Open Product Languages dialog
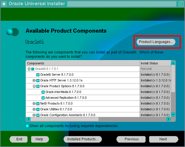The width and height of the screenshot is (185, 147). 156,42
